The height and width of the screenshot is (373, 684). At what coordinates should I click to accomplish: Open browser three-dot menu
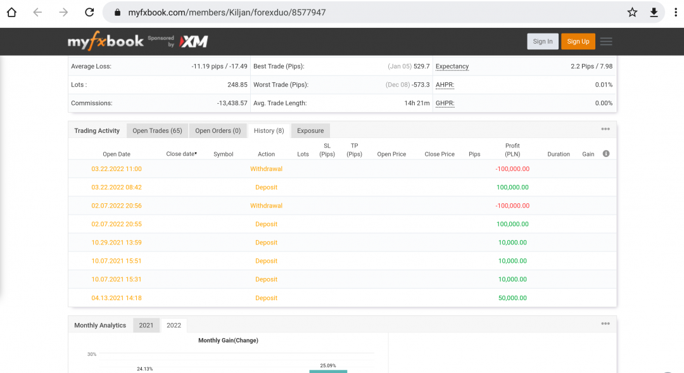675,12
